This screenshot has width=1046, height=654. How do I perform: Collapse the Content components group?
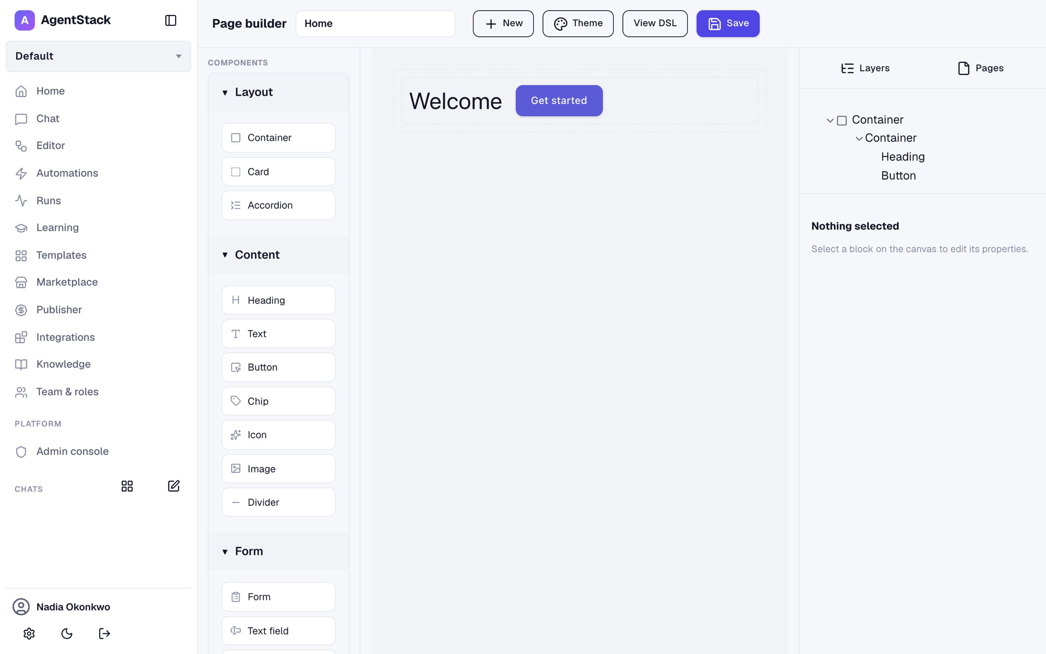coord(278,255)
